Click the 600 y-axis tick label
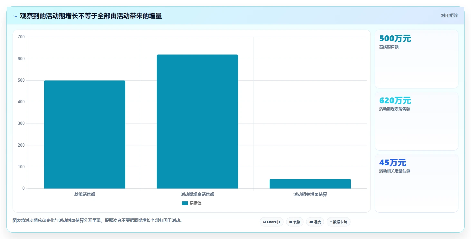 point(21,59)
